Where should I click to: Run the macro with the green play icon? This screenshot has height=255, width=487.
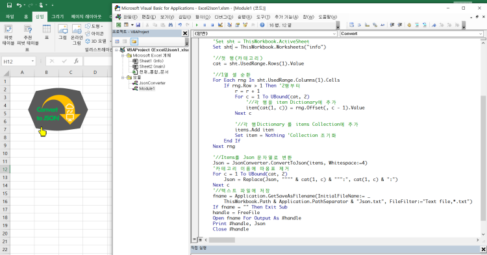(197, 25)
